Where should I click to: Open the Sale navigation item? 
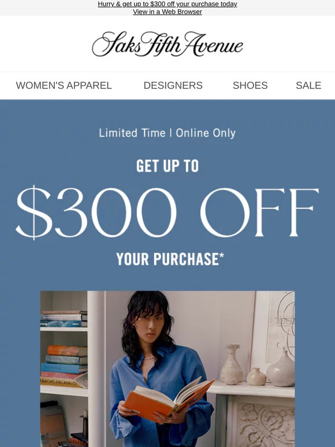click(308, 85)
